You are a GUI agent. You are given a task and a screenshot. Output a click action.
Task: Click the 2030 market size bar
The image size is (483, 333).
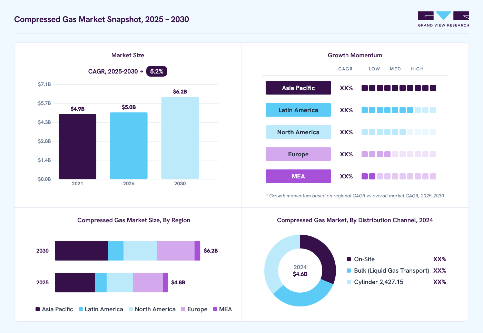coord(180,138)
